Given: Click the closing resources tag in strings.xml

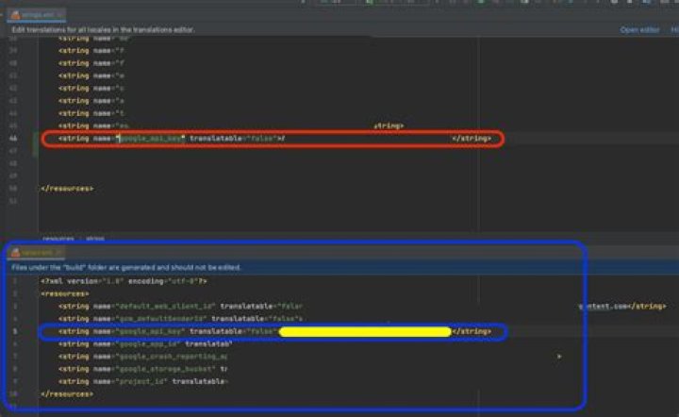Looking at the screenshot, I should [67, 189].
